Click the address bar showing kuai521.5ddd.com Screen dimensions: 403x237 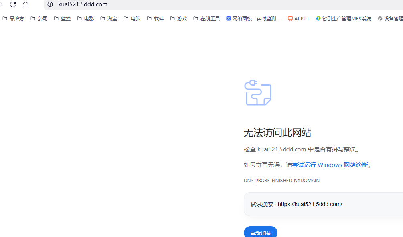click(223, 4)
